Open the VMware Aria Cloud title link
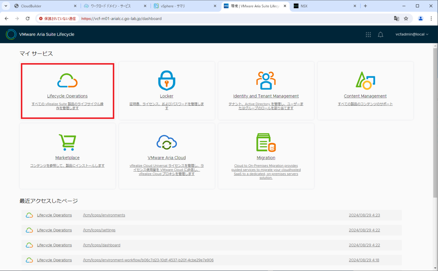This screenshot has height=271, width=438. tap(167, 158)
